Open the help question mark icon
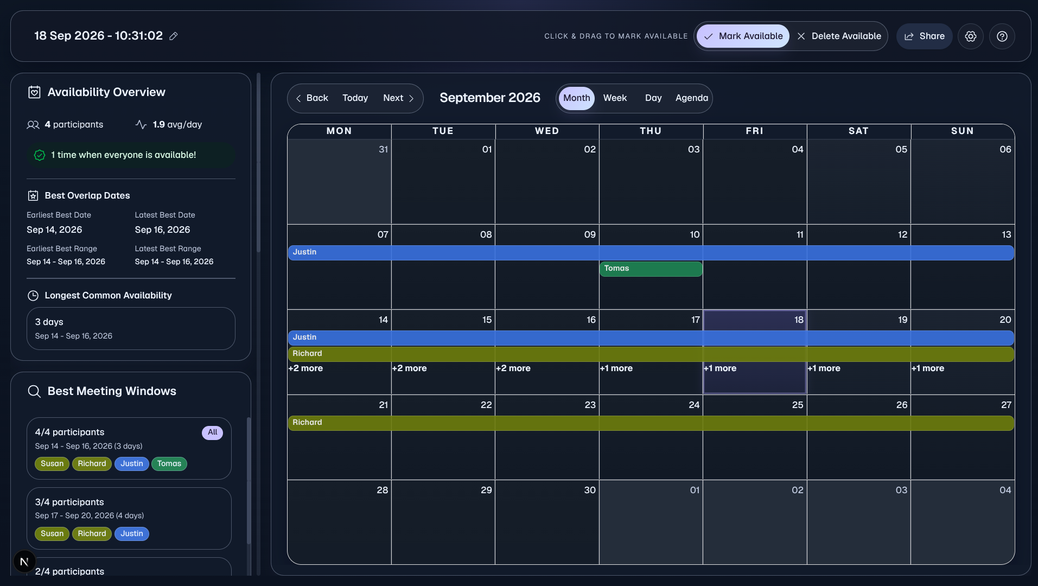 click(x=1002, y=36)
